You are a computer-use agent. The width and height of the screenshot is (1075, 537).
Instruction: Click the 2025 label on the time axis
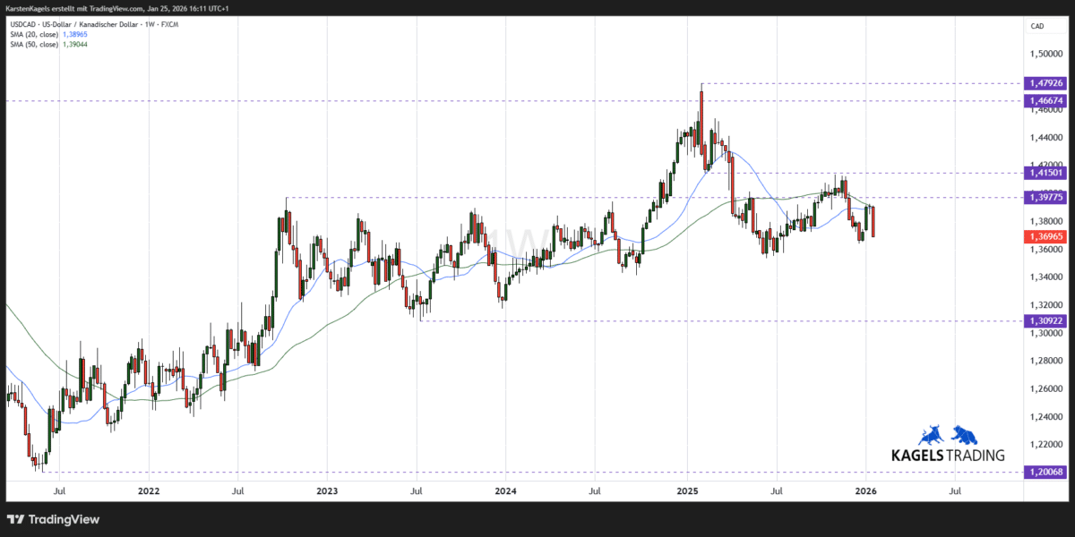[x=687, y=490]
